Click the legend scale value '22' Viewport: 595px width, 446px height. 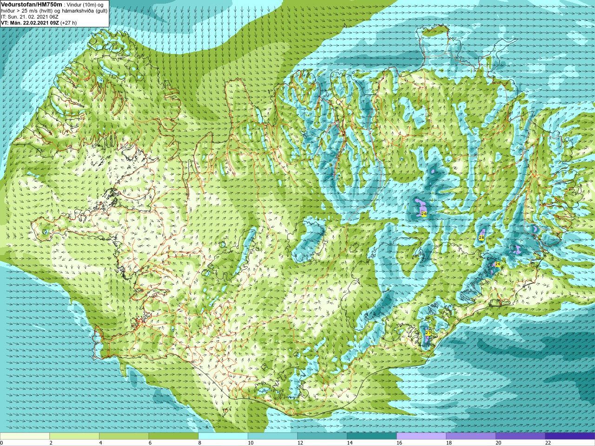pos(548,443)
